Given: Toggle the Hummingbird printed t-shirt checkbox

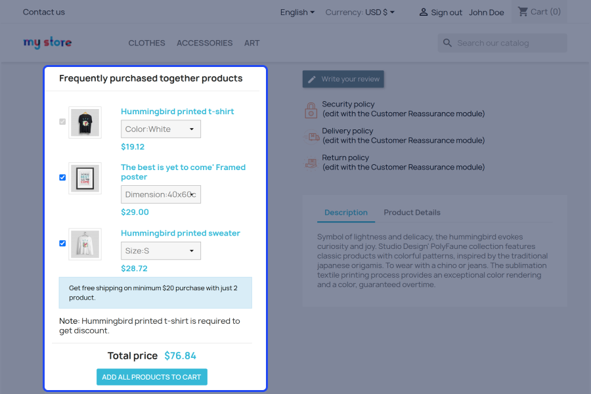Looking at the screenshot, I should click(x=62, y=121).
